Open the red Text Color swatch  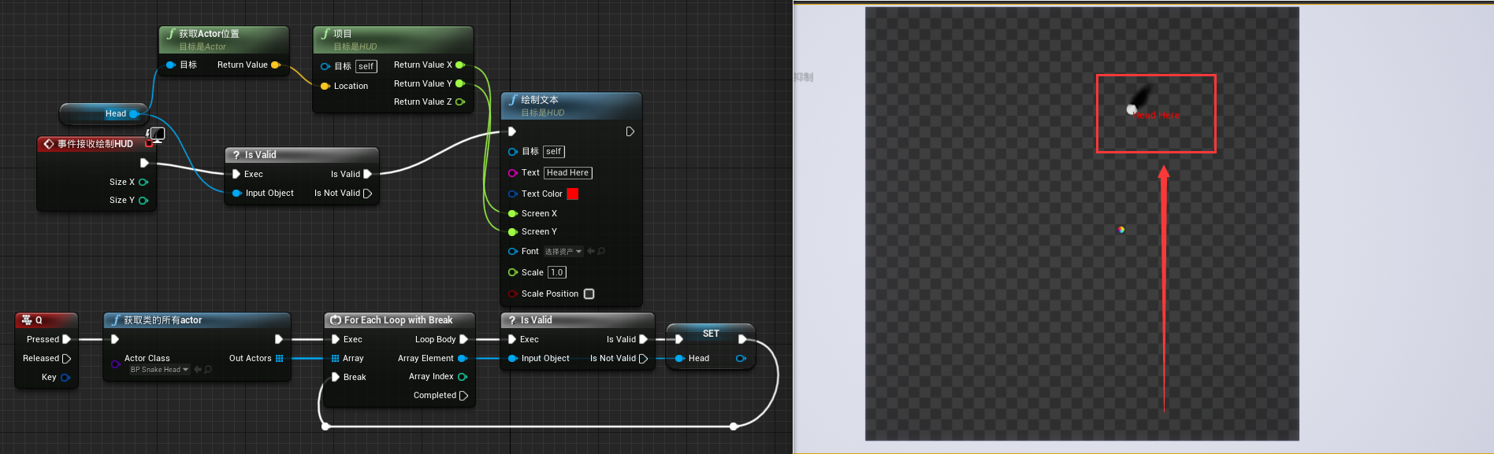(573, 194)
